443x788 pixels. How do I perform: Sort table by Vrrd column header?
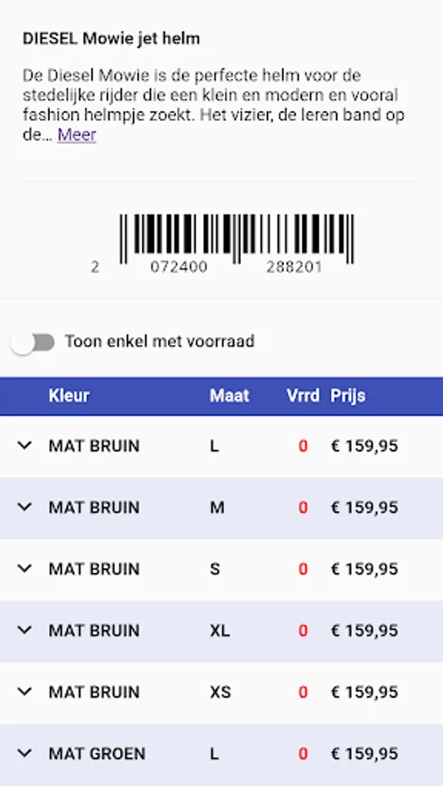click(303, 396)
